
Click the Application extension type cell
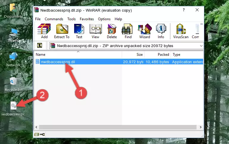pyautogui.click(x=187, y=62)
